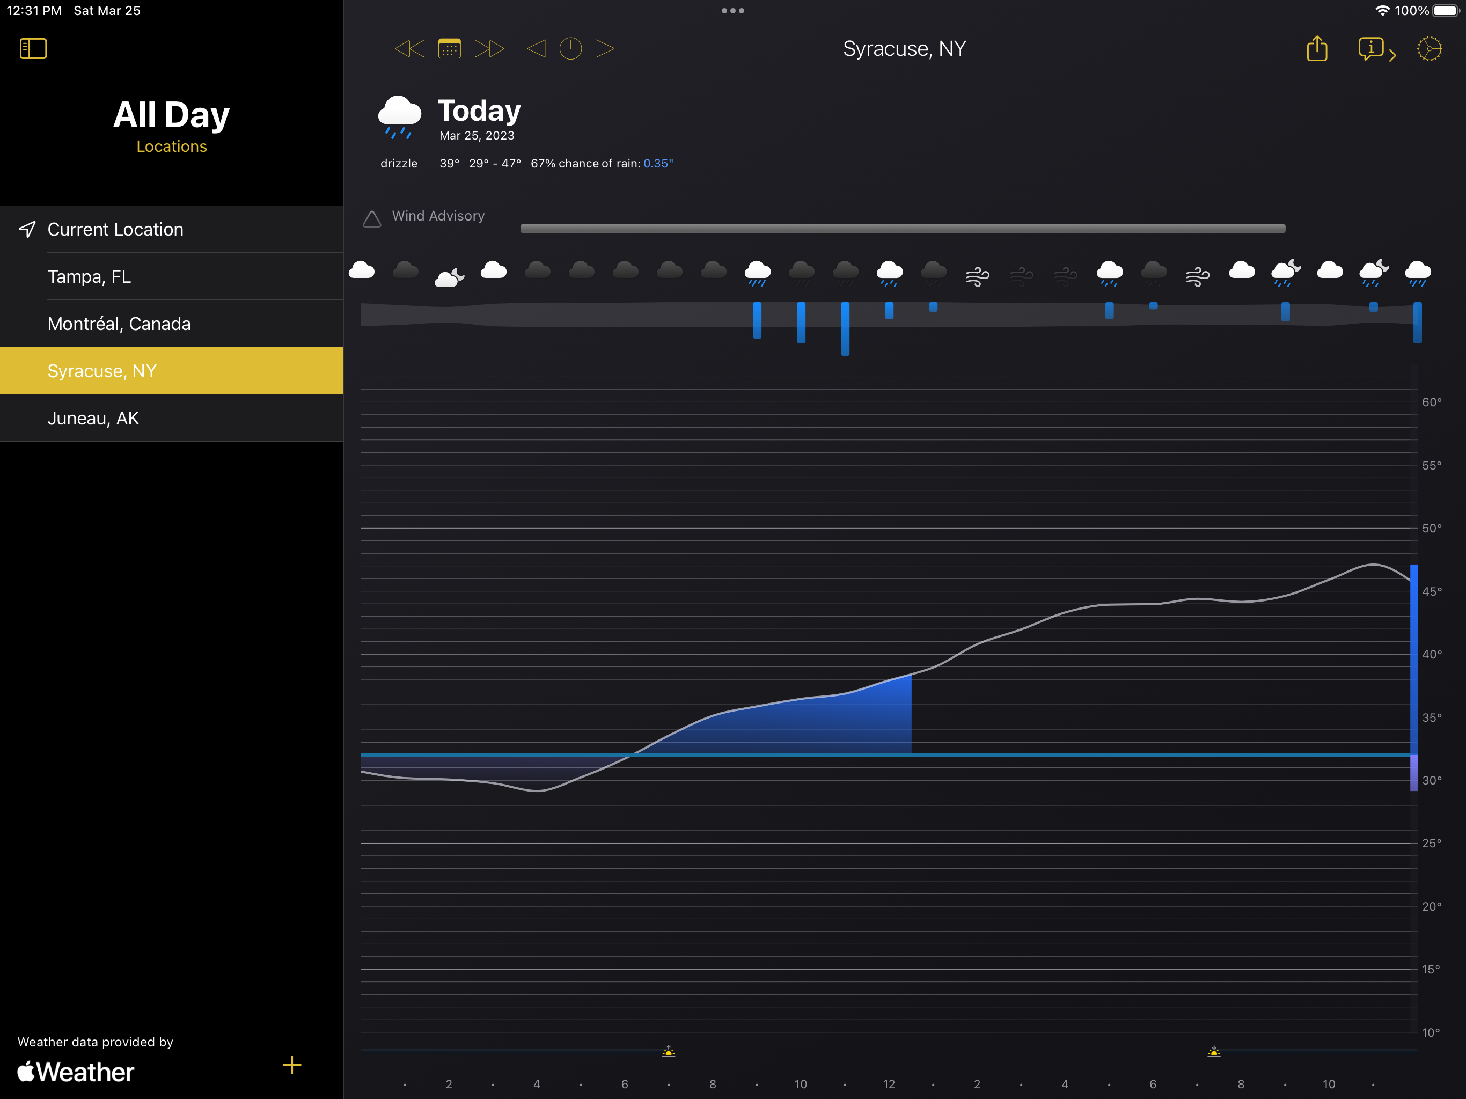Tap the 0.35" rain amount

tap(658, 163)
